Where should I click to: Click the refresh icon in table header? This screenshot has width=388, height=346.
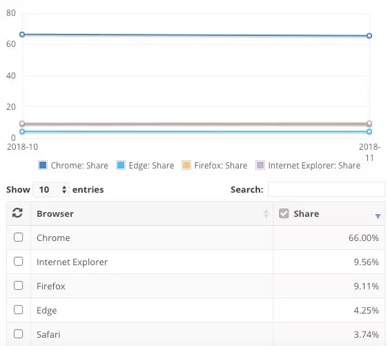[17, 213]
